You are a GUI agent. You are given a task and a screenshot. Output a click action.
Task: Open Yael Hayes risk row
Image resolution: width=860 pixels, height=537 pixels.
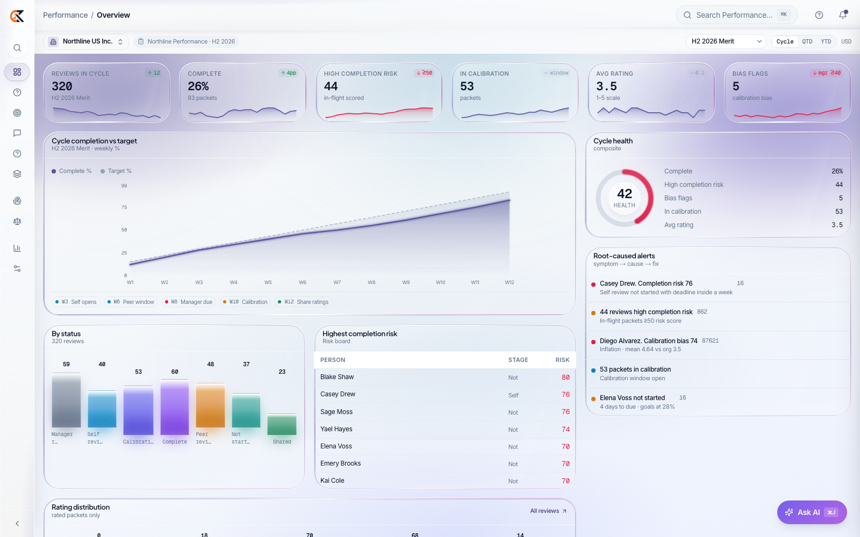point(445,429)
